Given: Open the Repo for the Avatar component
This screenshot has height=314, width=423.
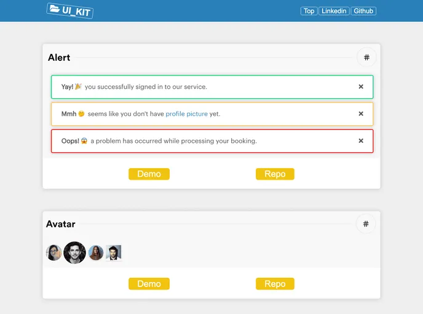Looking at the screenshot, I should [275, 284].
